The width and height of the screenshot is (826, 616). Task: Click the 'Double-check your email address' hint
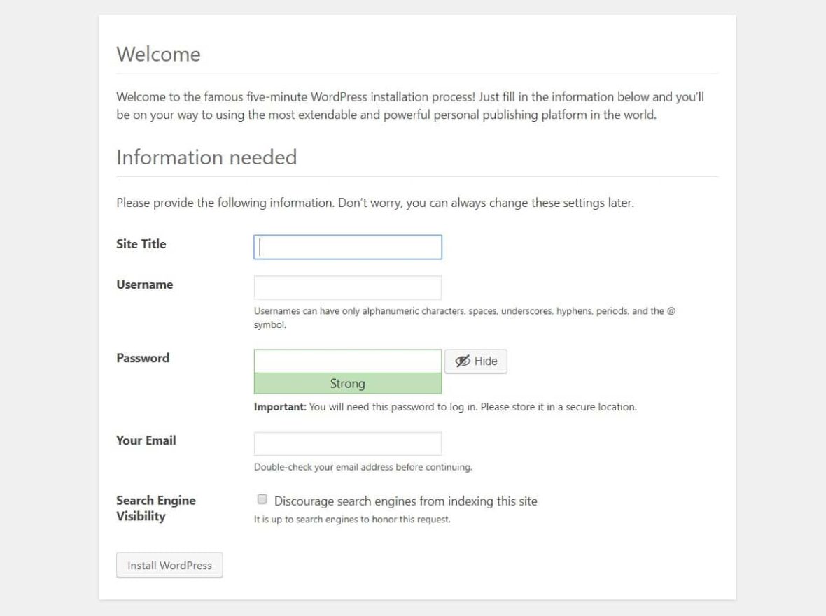363,467
